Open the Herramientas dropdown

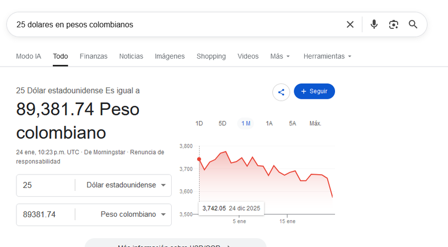(328, 56)
